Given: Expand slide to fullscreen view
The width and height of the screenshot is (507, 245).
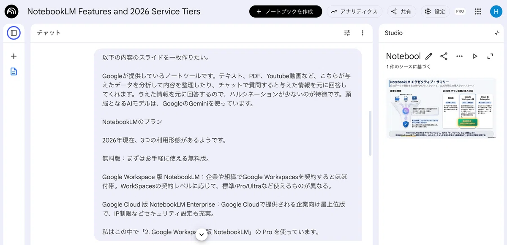Looking at the screenshot, I should click(x=491, y=56).
